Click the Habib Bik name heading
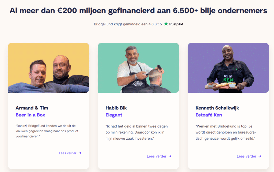Screen dimensions: 274x172 click(116, 108)
